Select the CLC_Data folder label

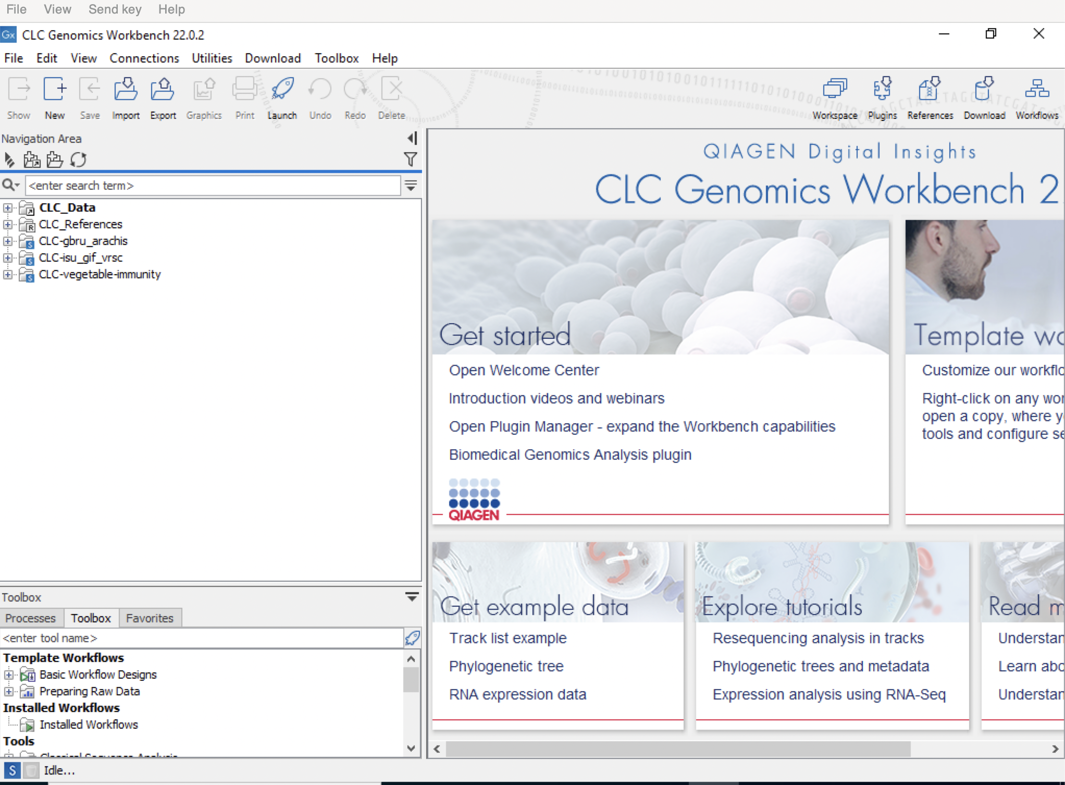coord(67,207)
